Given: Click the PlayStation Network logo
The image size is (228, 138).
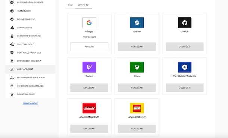Looking at the screenshot, I should point(185,67).
